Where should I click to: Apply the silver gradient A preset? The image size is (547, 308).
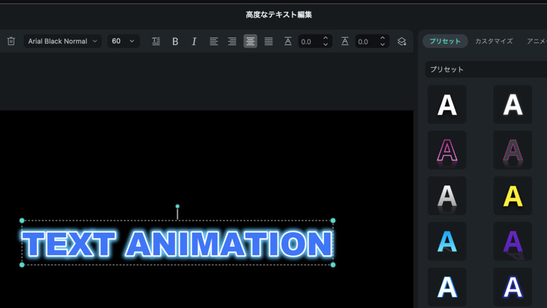coord(447,196)
